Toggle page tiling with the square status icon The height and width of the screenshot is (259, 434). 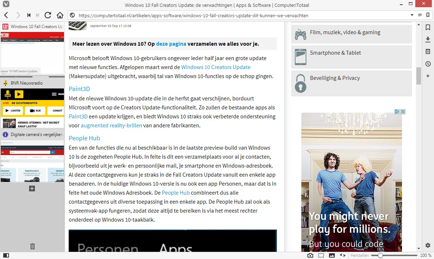321,255
